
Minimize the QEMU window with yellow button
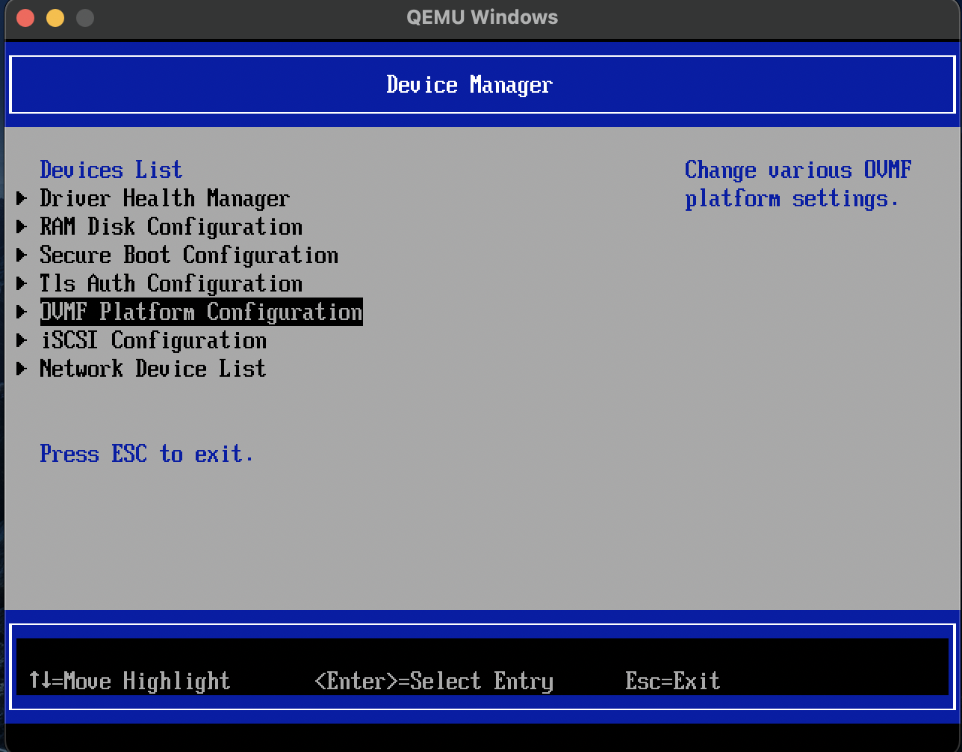pyautogui.click(x=55, y=17)
